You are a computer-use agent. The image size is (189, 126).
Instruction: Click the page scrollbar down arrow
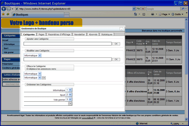click(x=186, y=119)
